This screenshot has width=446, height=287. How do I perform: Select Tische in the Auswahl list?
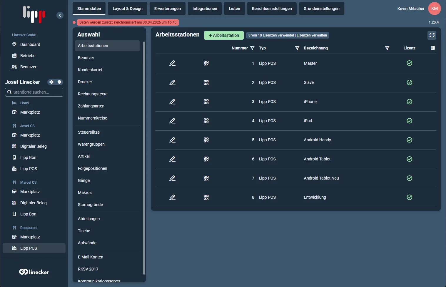(107, 231)
